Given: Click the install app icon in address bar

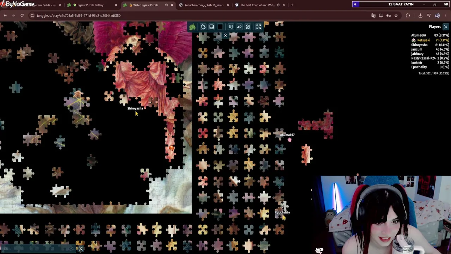Looking at the screenshot, I should pyautogui.click(x=381, y=16).
